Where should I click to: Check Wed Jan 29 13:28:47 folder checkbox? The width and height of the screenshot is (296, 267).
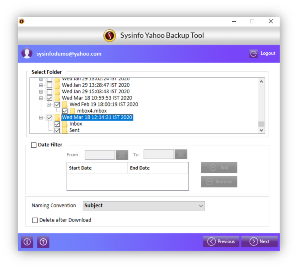coord(50,85)
